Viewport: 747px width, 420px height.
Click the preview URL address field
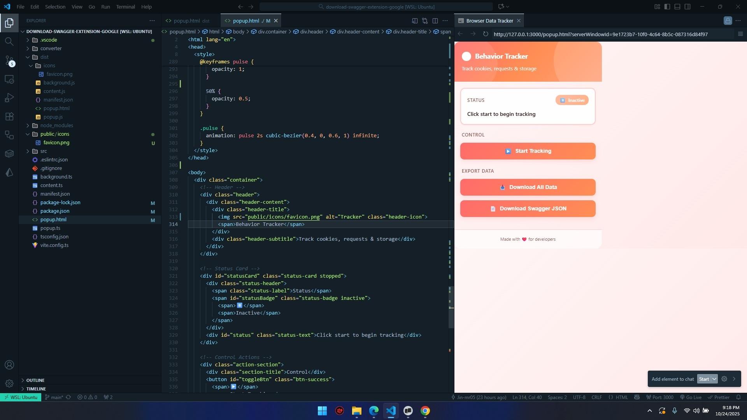click(x=600, y=34)
